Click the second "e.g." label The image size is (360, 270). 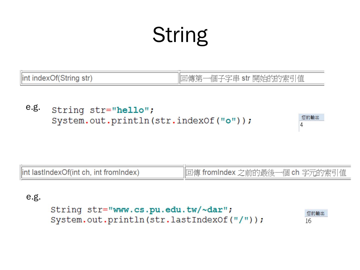[x=33, y=197]
